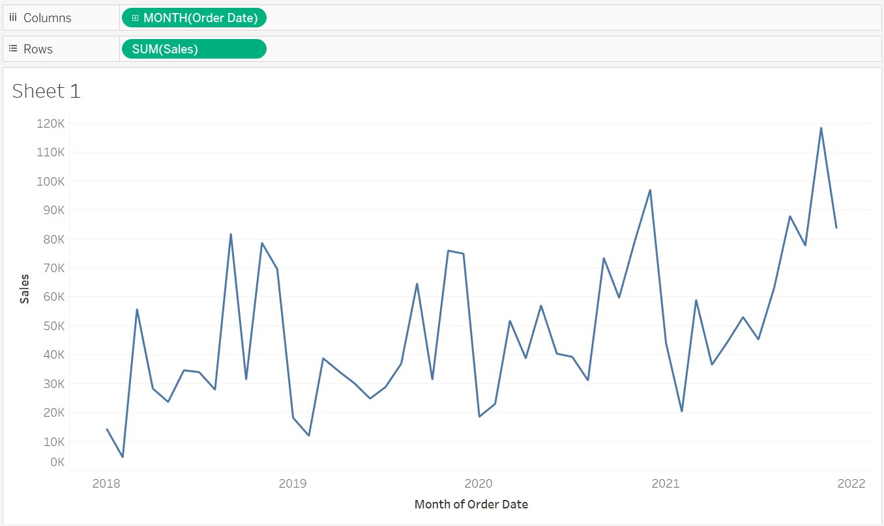
Task: Click the Columns shelf icon
Action: 13,18
